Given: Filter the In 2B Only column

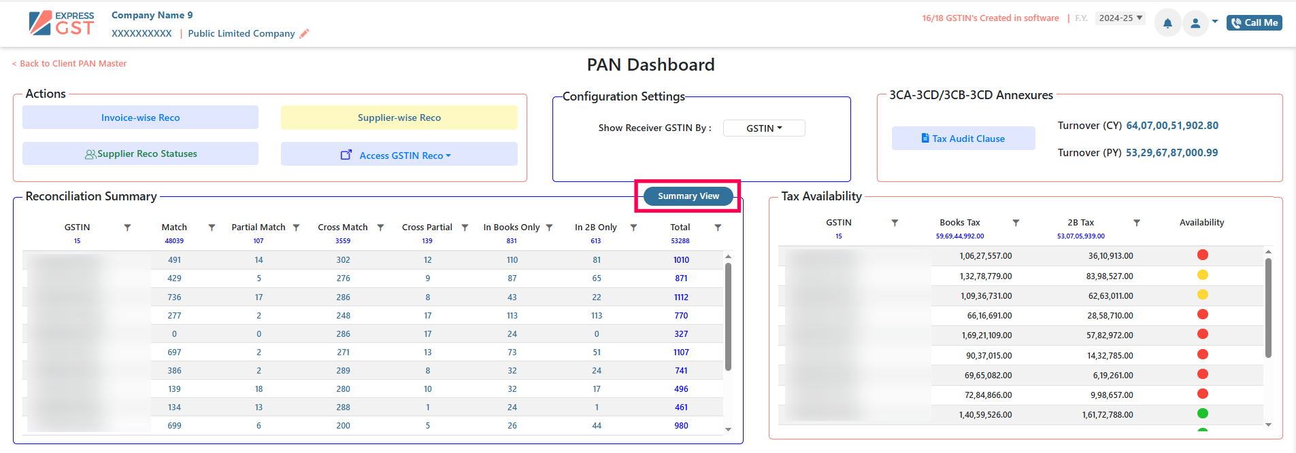Looking at the screenshot, I should coord(633,228).
